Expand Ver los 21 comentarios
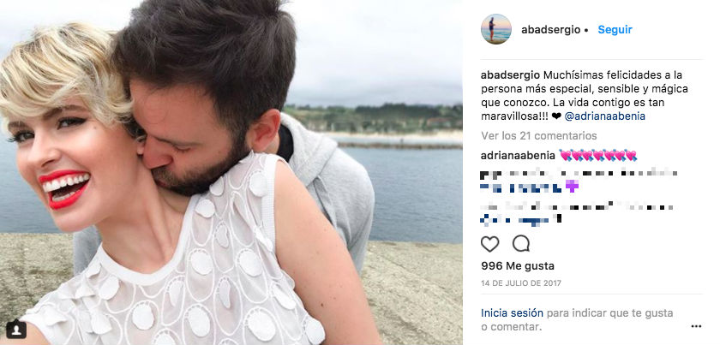This screenshot has width=720, height=345. (538, 136)
